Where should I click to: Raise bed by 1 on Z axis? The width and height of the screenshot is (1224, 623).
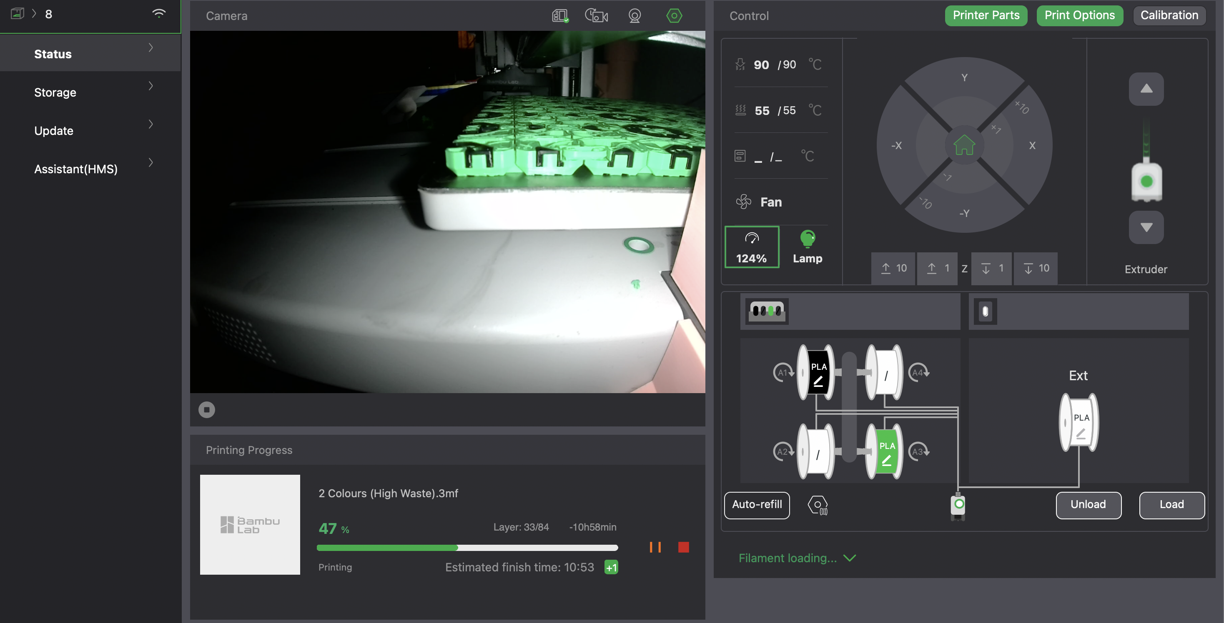point(938,269)
